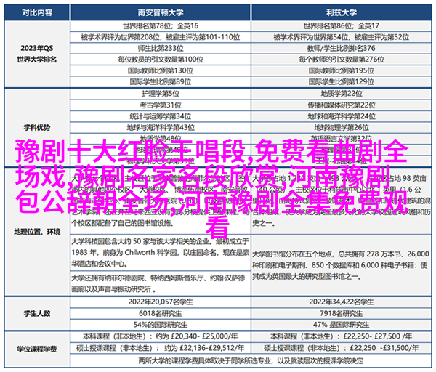Select the '地质学第22位' cell
Image resolution: width=436 pixels, height=372 pixels.
pyautogui.click(x=342, y=94)
